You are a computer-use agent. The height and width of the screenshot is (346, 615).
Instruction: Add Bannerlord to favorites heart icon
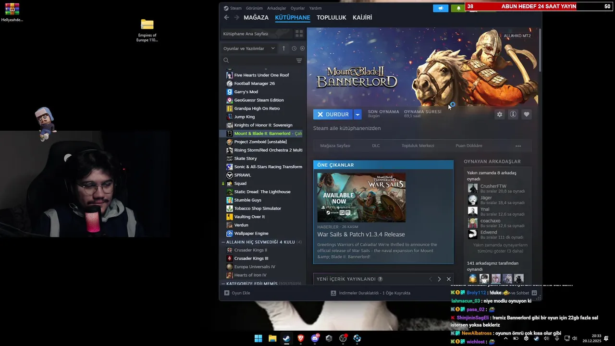pyautogui.click(x=527, y=114)
